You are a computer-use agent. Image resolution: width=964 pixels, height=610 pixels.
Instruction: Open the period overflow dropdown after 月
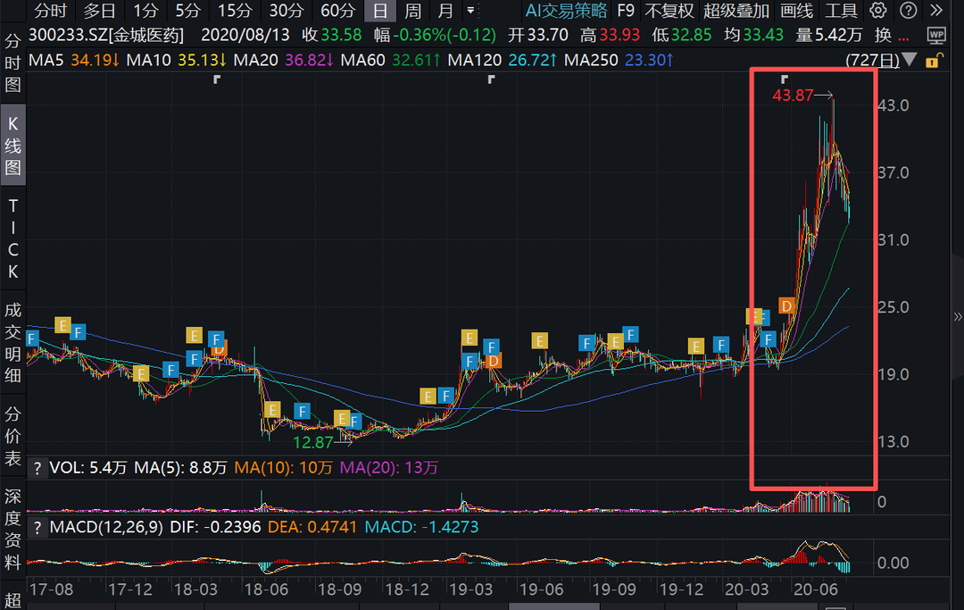click(x=470, y=11)
